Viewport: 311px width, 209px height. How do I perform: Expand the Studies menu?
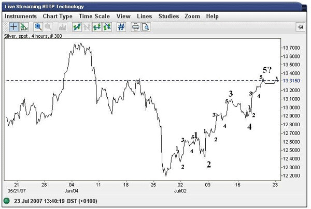168,16
